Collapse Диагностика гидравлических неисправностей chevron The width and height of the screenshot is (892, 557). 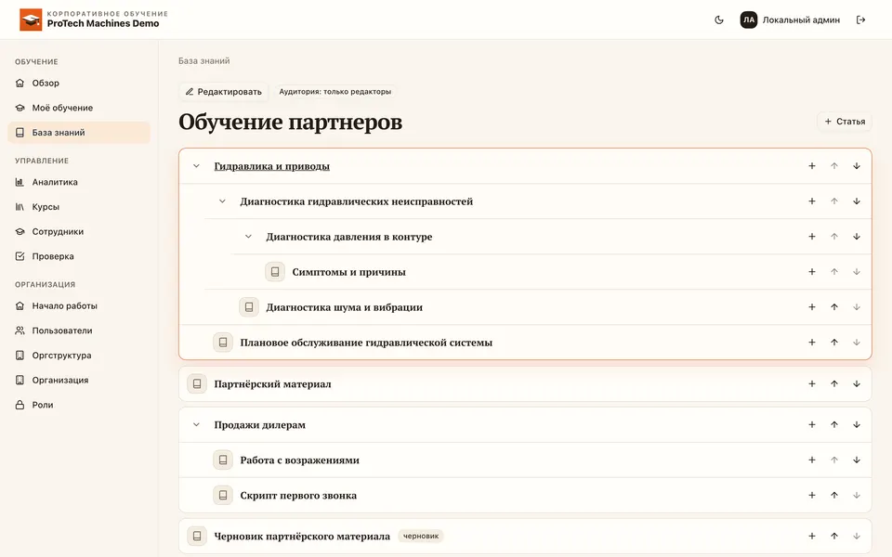(222, 201)
